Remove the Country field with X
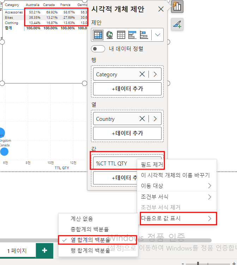The height and width of the screenshot is (265, 237). (142, 119)
